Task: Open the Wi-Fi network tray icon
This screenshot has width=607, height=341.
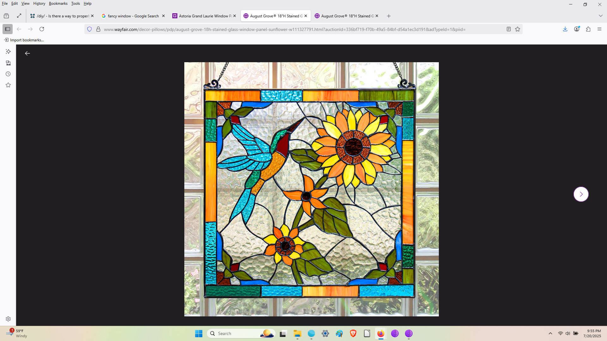Action: (560, 333)
